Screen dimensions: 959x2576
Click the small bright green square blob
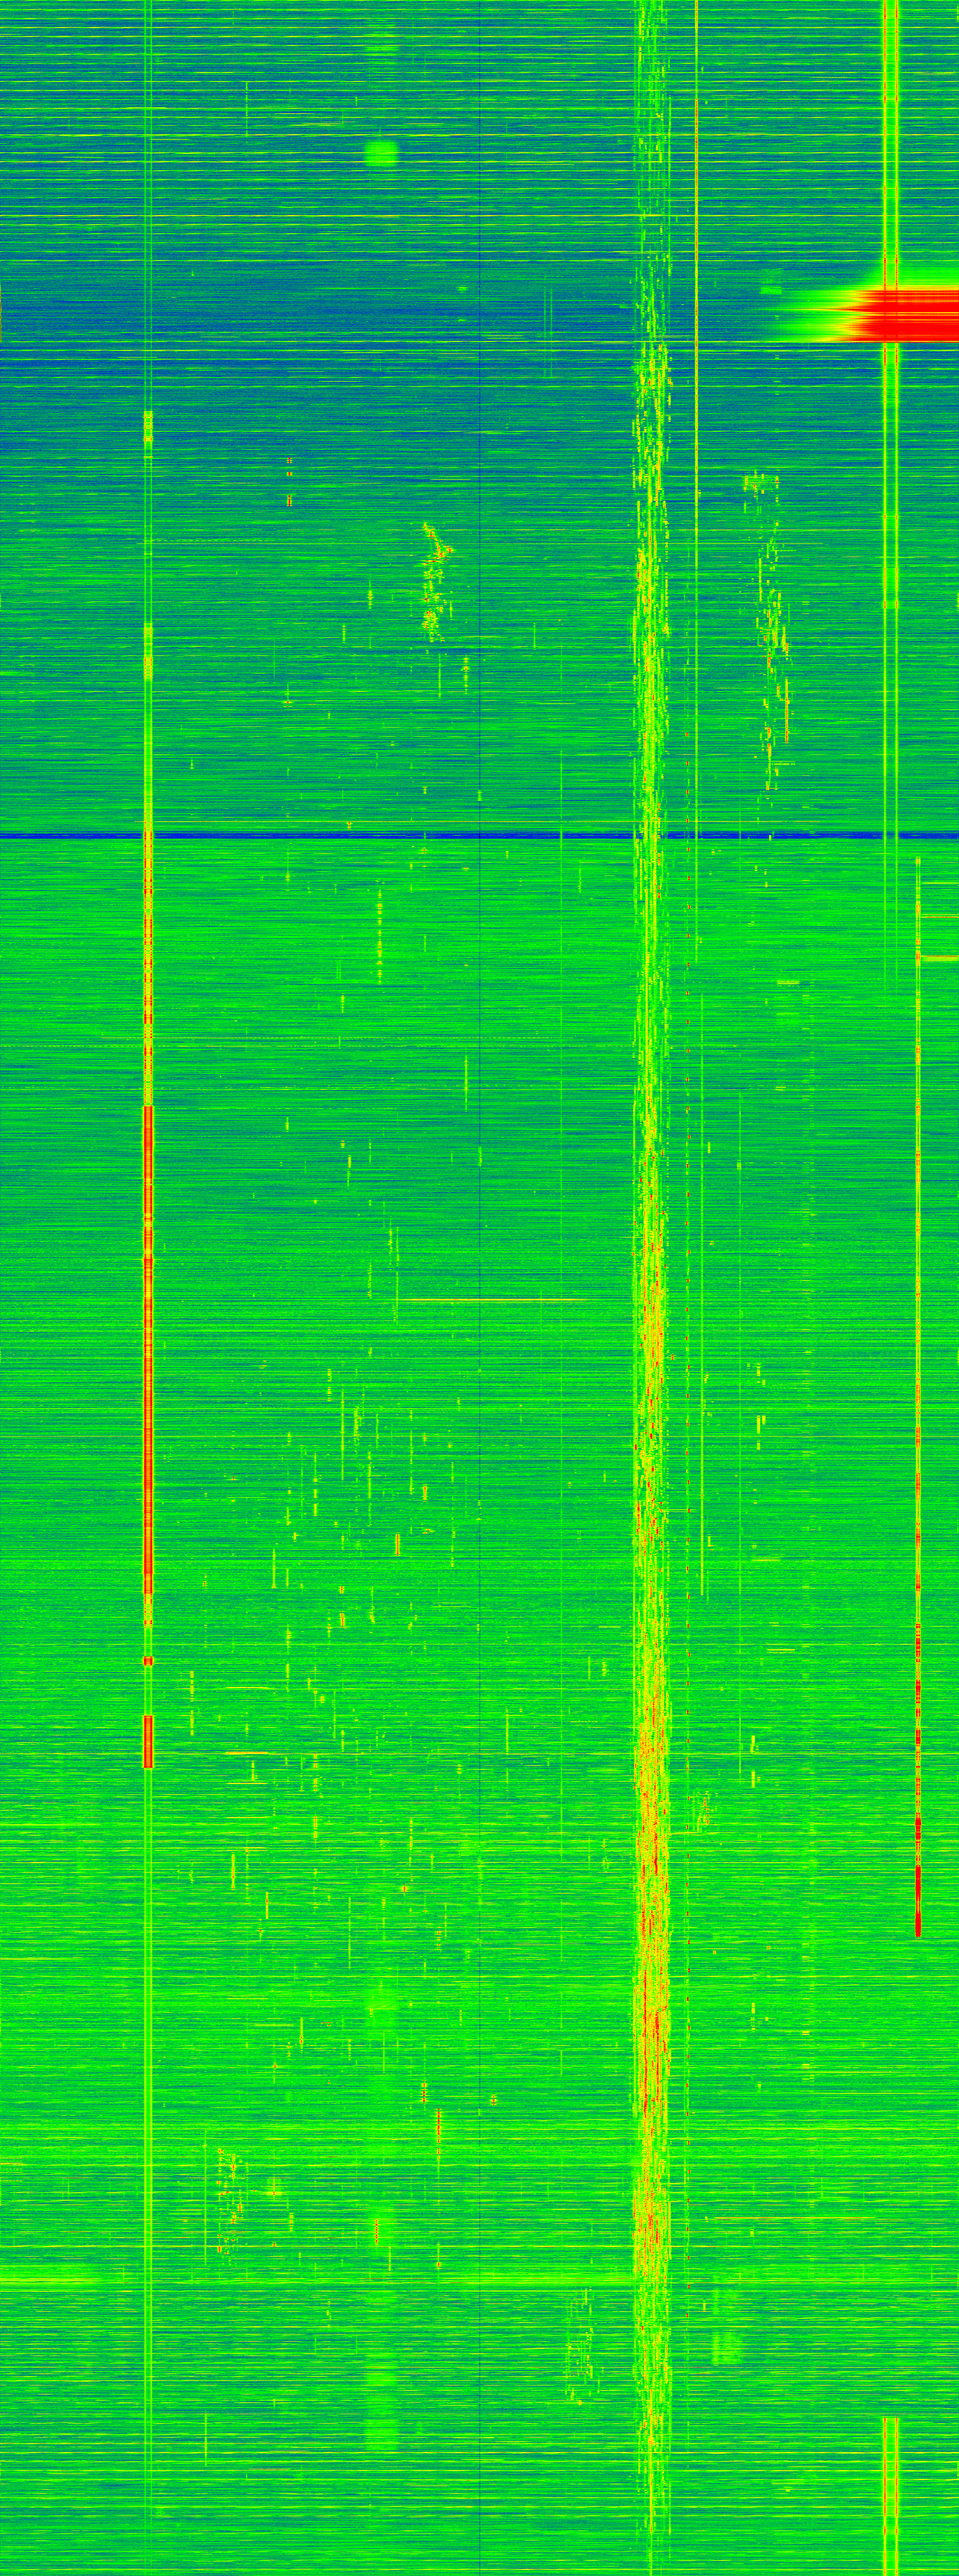381,153
